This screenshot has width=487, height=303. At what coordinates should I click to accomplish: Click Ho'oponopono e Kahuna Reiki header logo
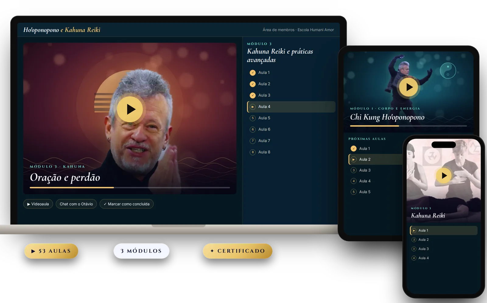[x=62, y=30]
